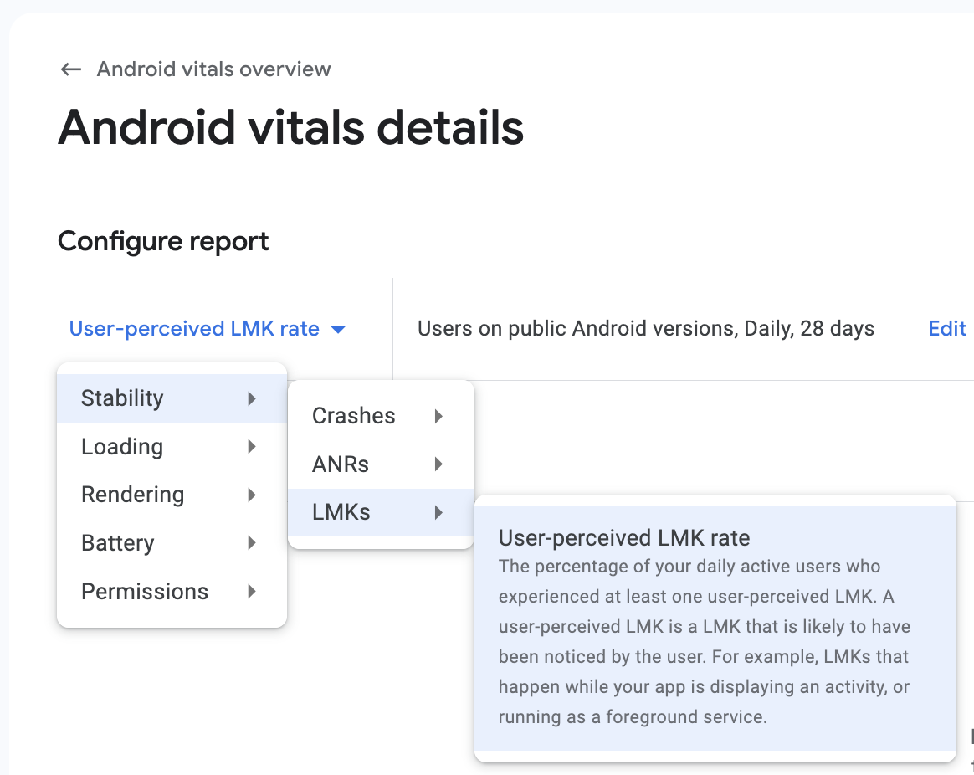
Task: Click the Edit link for report settings
Action: click(946, 328)
